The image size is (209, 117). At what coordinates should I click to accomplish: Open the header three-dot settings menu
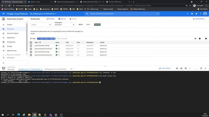[201, 14]
